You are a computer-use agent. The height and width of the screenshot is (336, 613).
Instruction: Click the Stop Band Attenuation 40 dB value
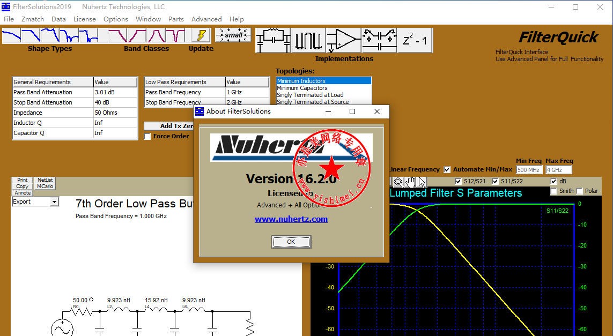(115, 102)
